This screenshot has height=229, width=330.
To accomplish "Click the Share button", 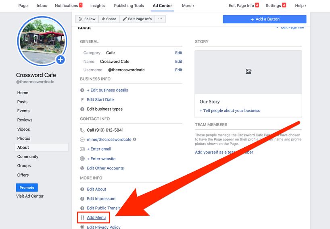I will [x=109, y=19].
